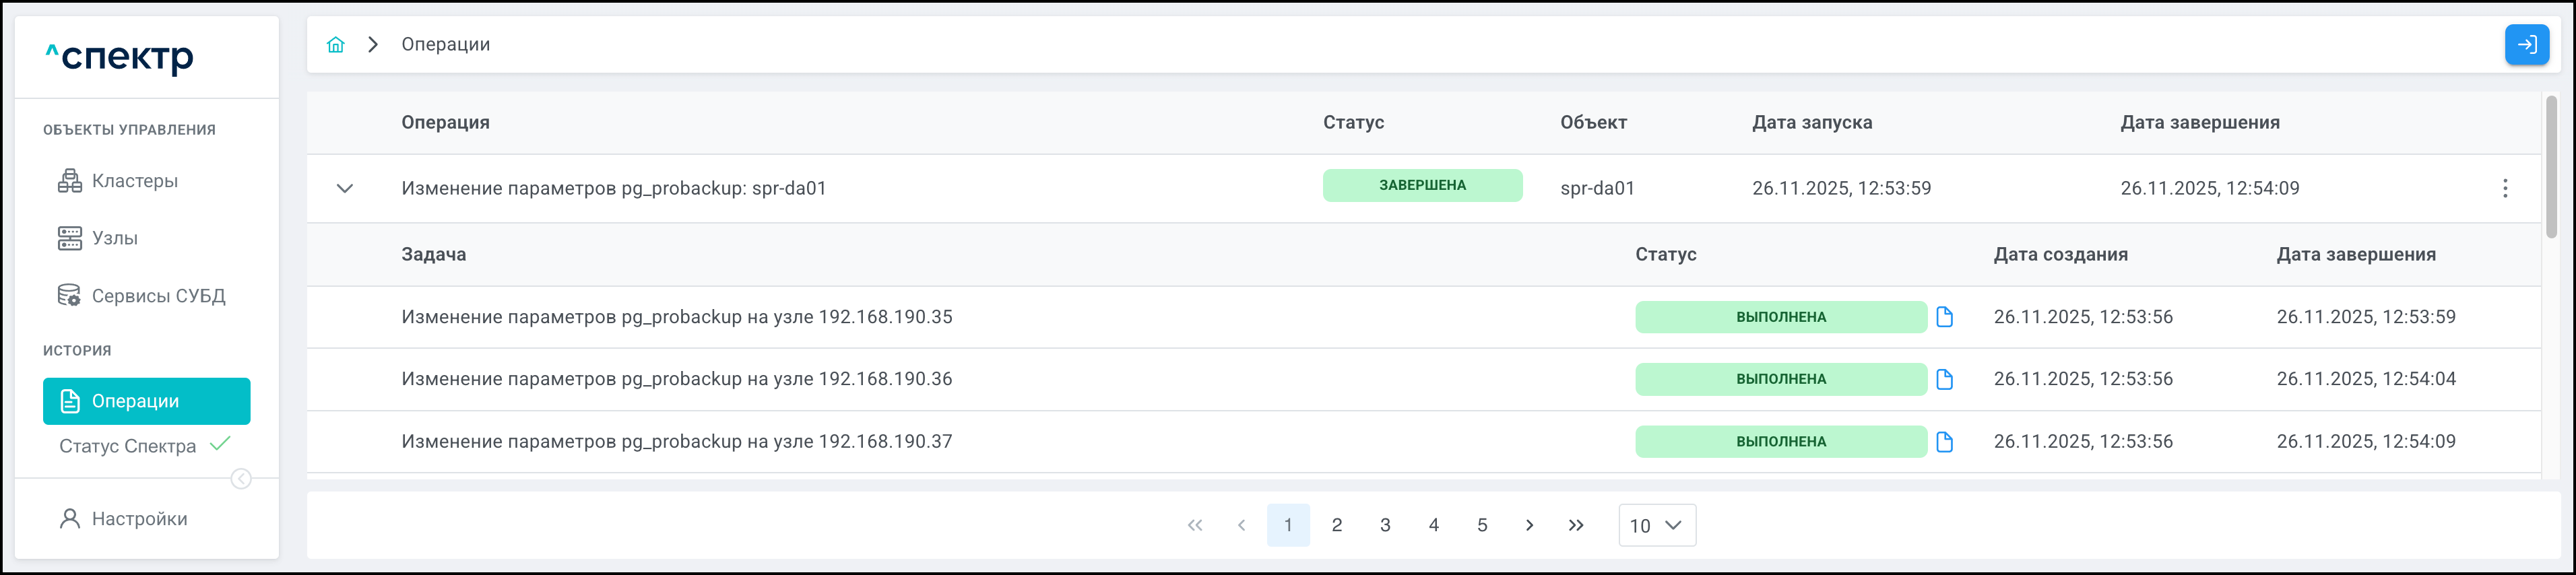Collapse the sidebar with the round arrow

click(x=241, y=479)
